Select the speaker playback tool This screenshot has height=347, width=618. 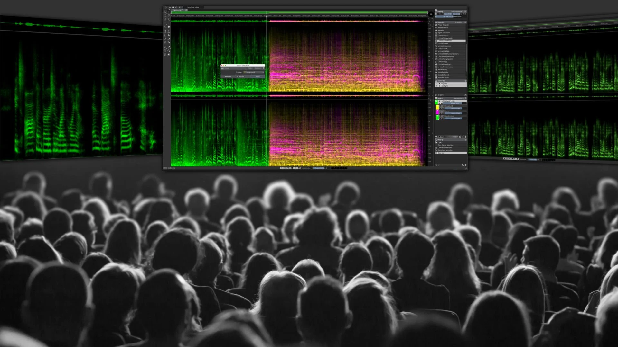pyautogui.click(x=169, y=54)
